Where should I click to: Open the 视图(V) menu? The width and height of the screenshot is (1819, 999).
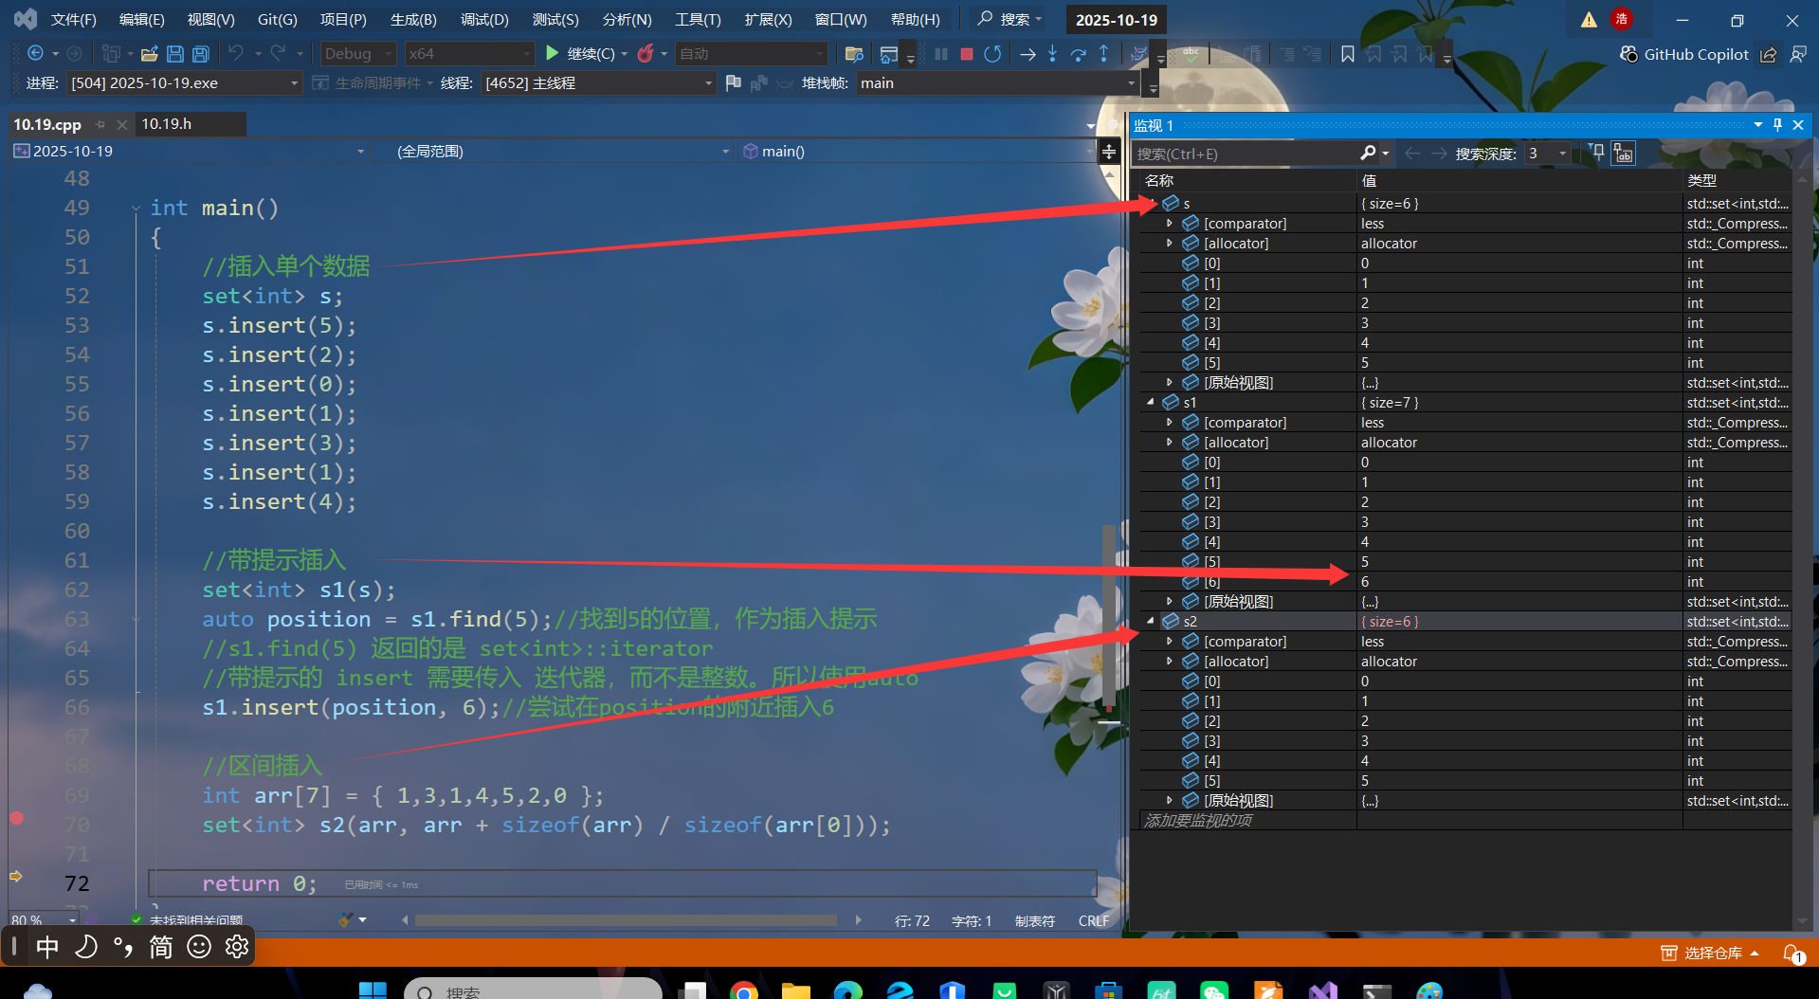[x=210, y=20]
